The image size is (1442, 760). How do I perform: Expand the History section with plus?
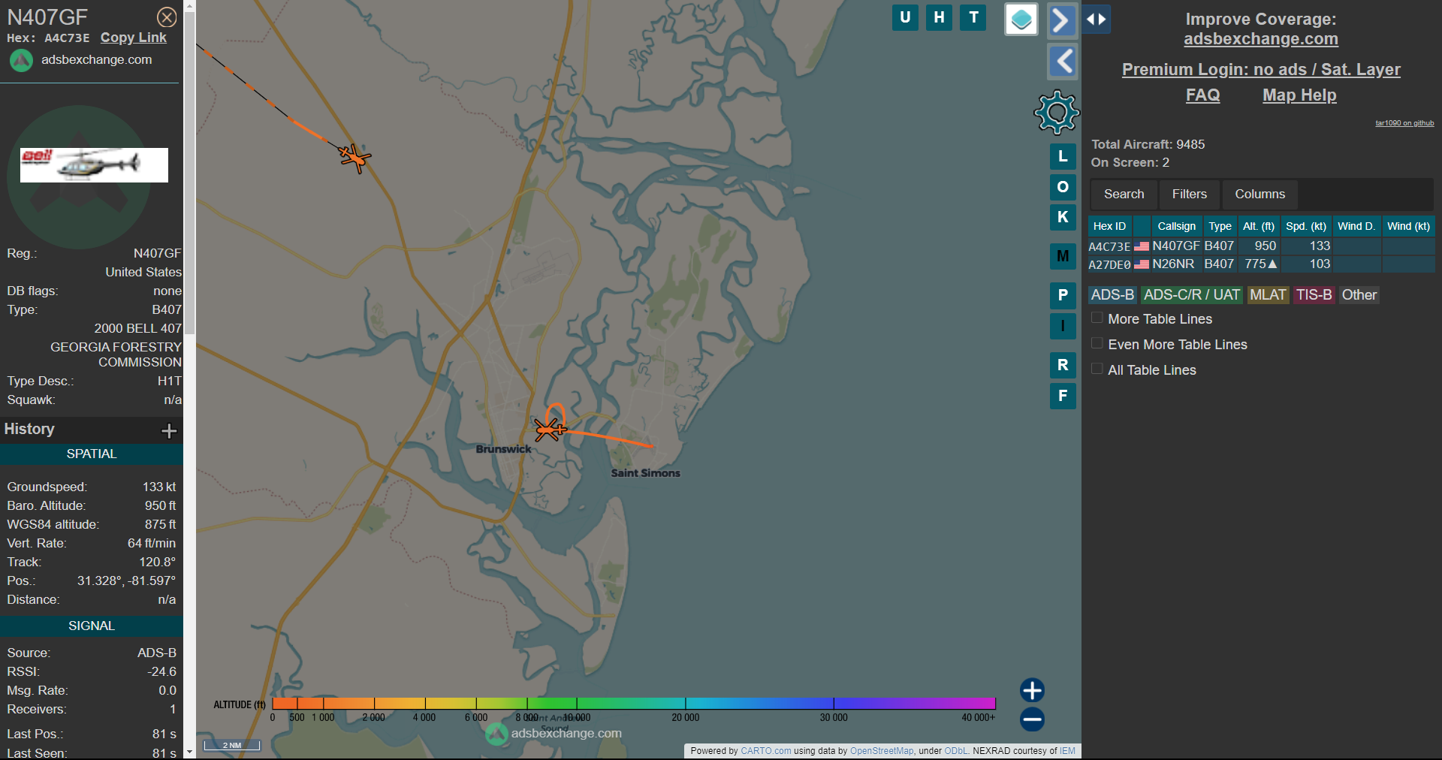pyautogui.click(x=169, y=430)
